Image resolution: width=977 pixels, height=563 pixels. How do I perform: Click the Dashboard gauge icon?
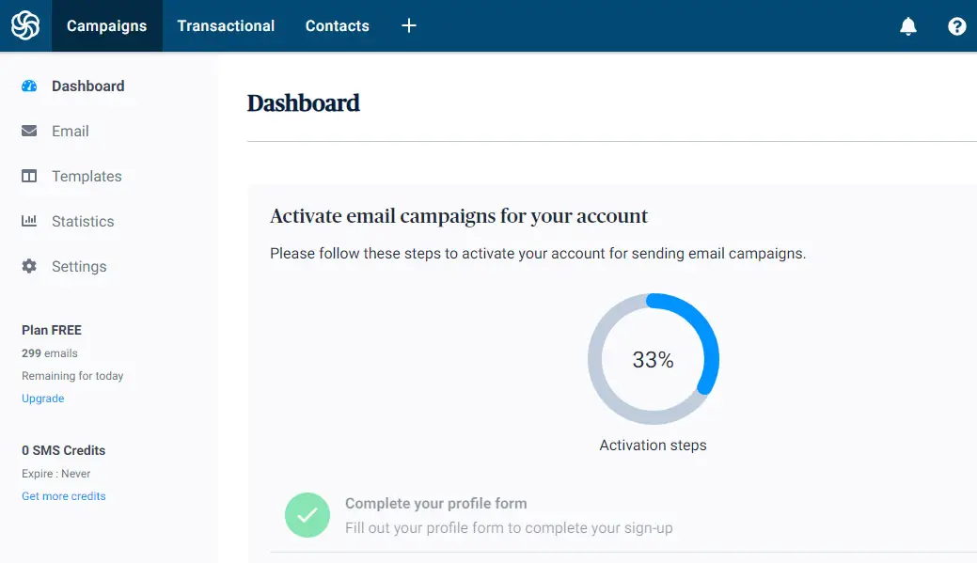pos(29,86)
